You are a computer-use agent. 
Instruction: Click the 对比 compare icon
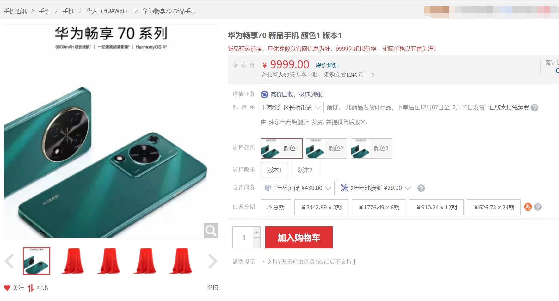31,288
